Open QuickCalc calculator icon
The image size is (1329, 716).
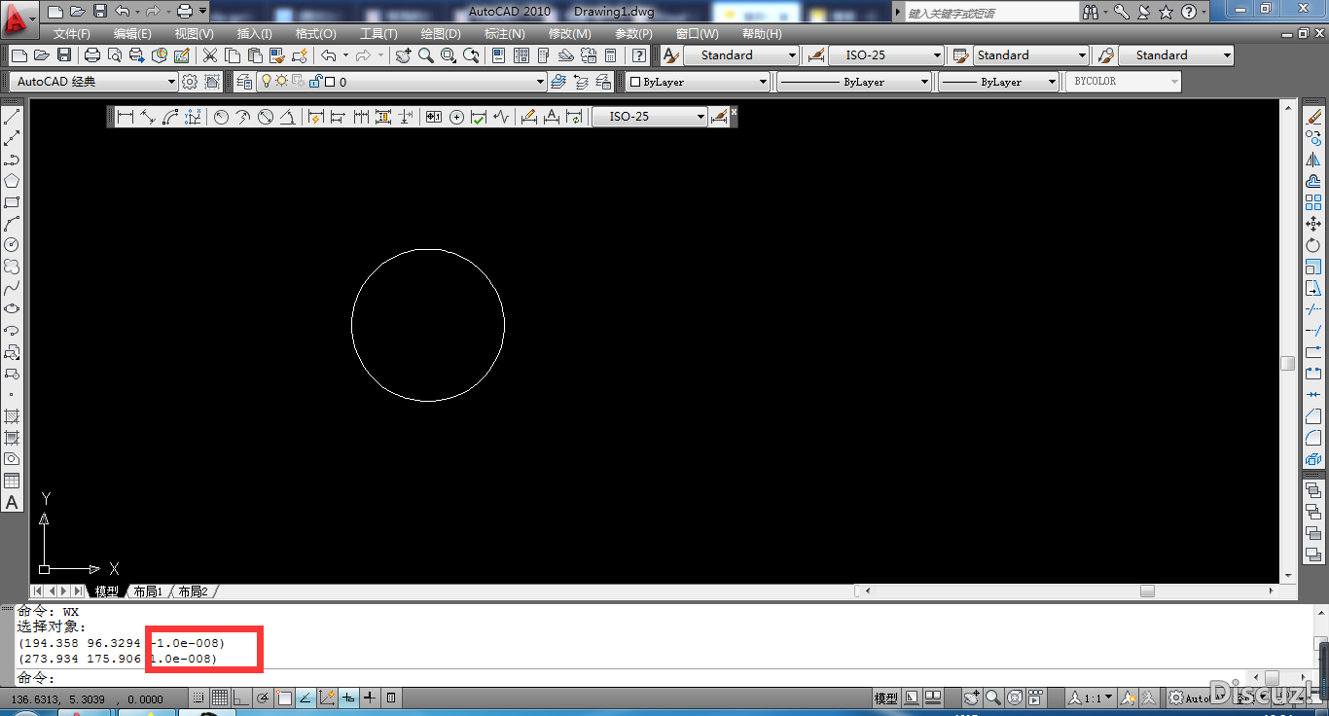(x=611, y=55)
